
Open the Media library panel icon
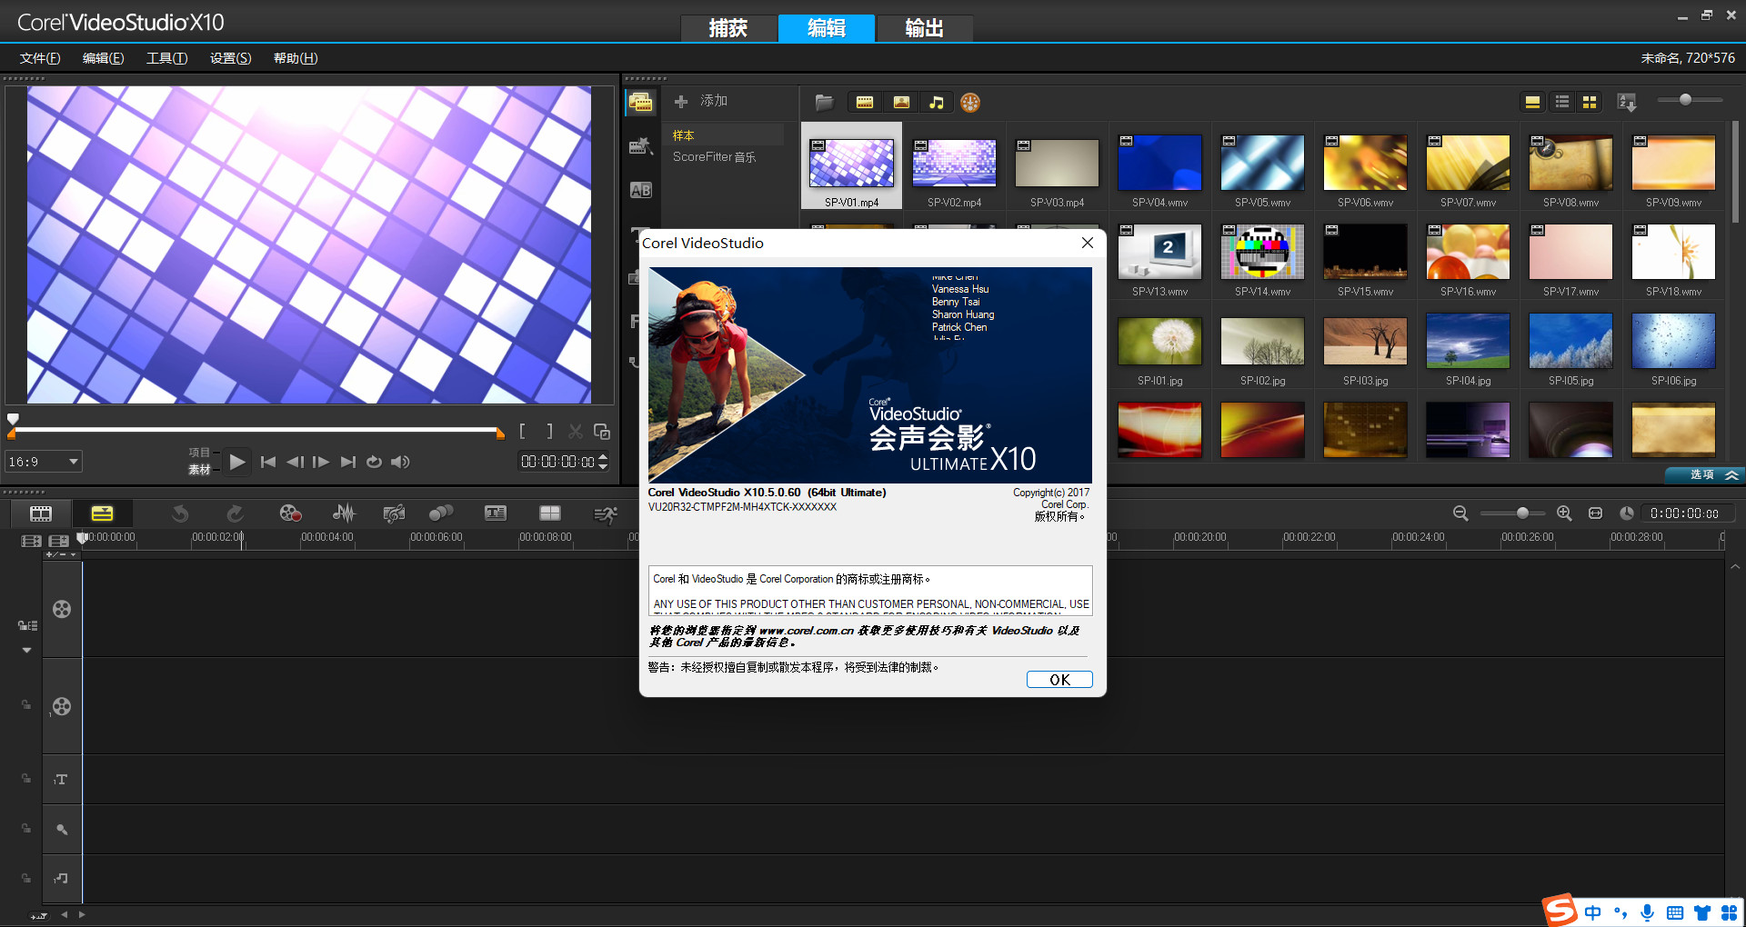[640, 102]
